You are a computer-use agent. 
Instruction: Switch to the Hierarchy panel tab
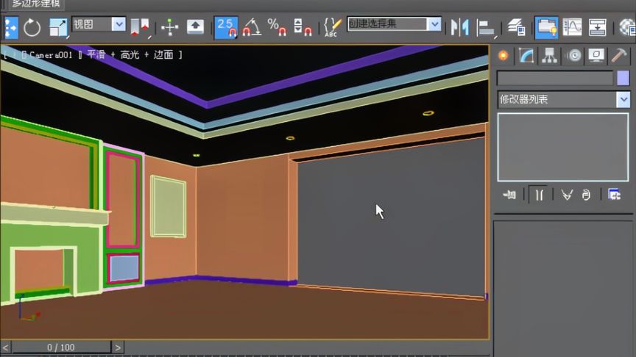pyautogui.click(x=549, y=55)
